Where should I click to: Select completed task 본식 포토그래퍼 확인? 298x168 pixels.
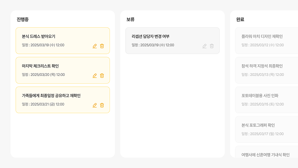pos(267,130)
